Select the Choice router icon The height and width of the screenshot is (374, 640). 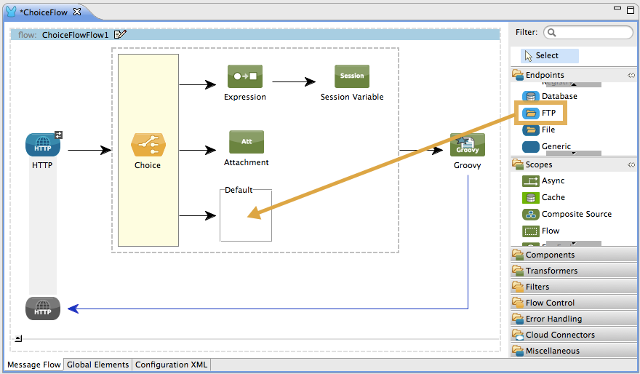point(148,145)
